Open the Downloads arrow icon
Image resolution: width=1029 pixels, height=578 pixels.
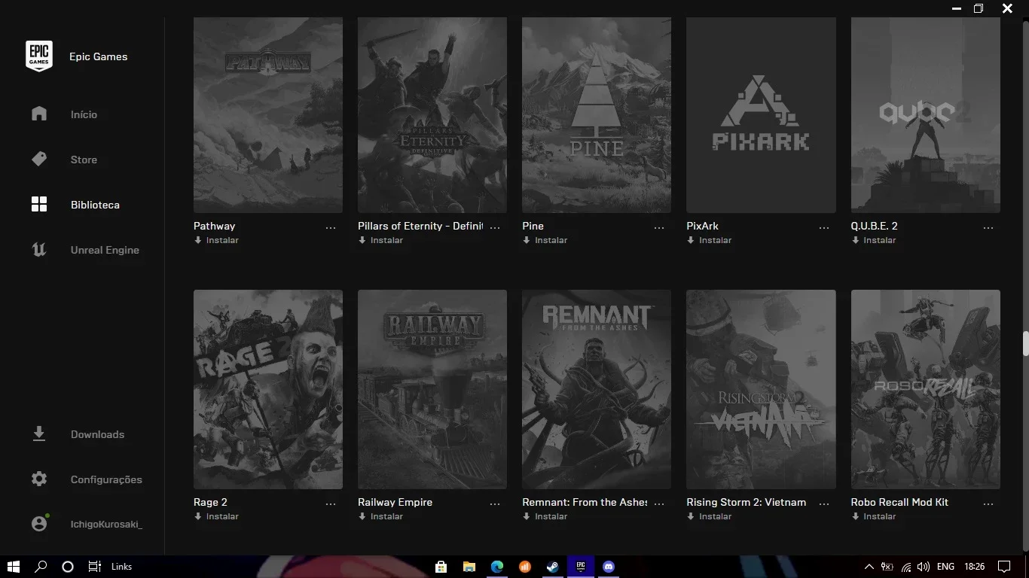pos(39,434)
